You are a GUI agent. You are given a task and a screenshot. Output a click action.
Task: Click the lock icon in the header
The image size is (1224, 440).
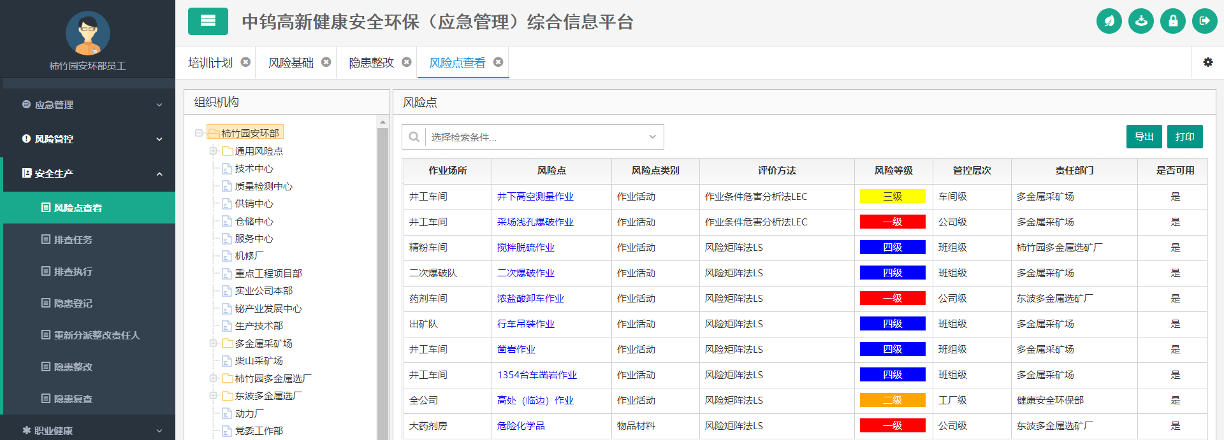tap(1173, 21)
